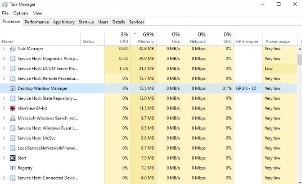Image resolution: width=302 pixels, height=184 pixels.
Task: Click the State Repository service gear icon
Action: coord(13,98)
